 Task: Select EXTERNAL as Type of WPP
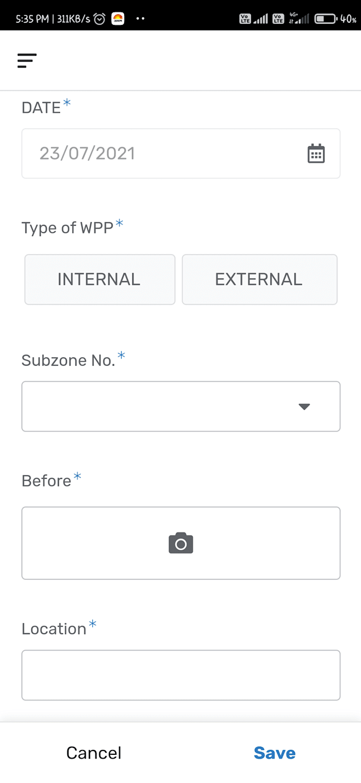[259, 280]
